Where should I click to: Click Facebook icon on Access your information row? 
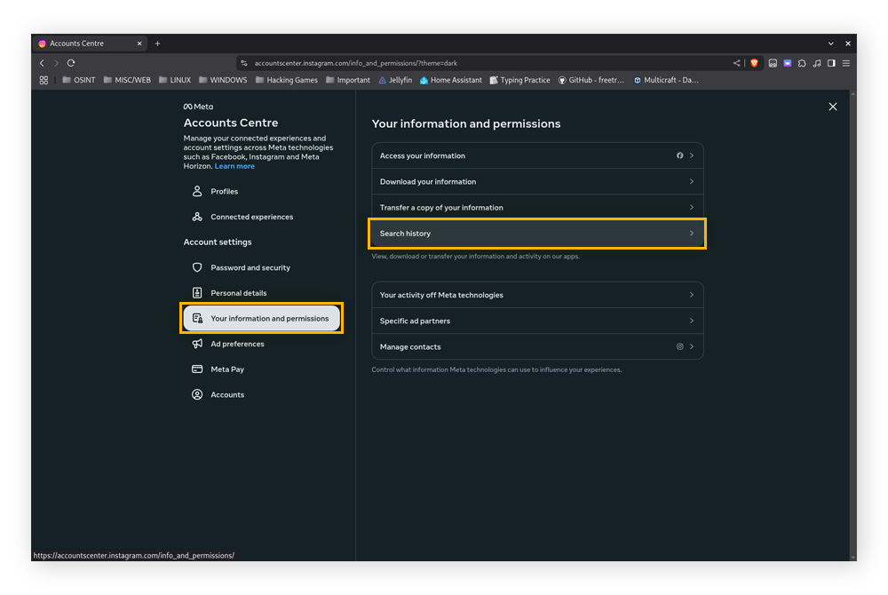tap(679, 155)
